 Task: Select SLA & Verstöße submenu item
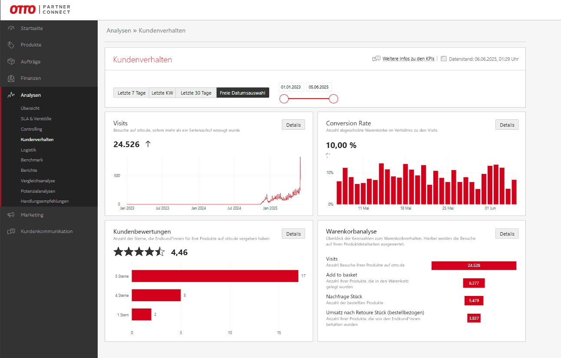36,118
